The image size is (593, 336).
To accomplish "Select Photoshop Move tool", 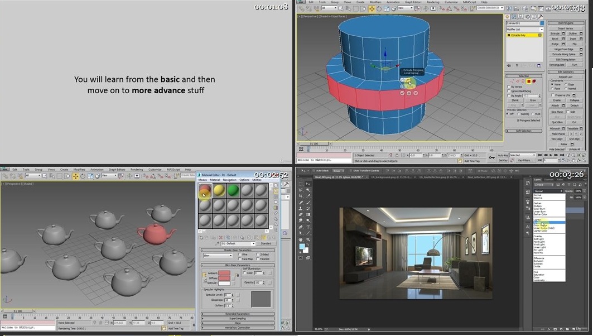I will pyautogui.click(x=308, y=184).
